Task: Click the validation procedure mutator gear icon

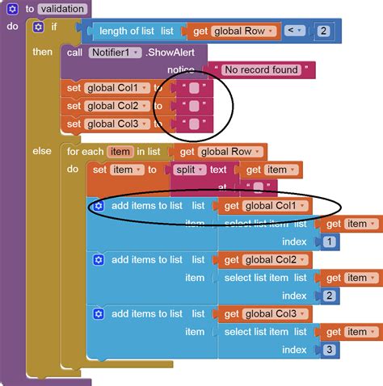Action: pyautogui.click(x=12, y=9)
